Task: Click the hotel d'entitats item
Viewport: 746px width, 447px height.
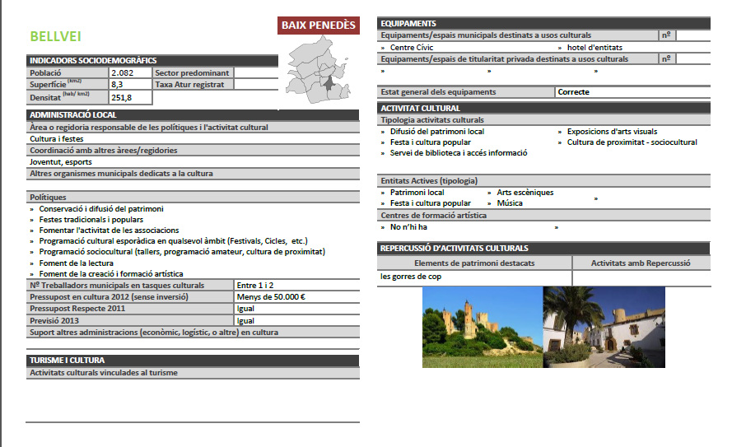Action: point(594,48)
